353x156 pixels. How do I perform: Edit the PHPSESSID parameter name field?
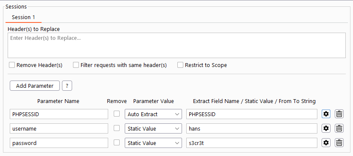point(59,114)
